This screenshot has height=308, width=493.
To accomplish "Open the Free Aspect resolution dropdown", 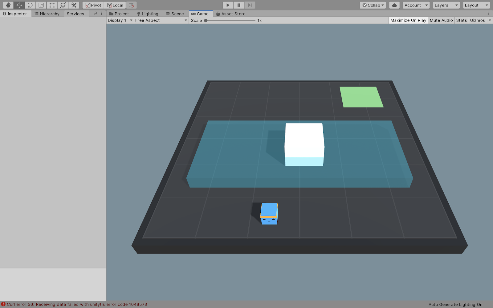I will click(x=161, y=20).
